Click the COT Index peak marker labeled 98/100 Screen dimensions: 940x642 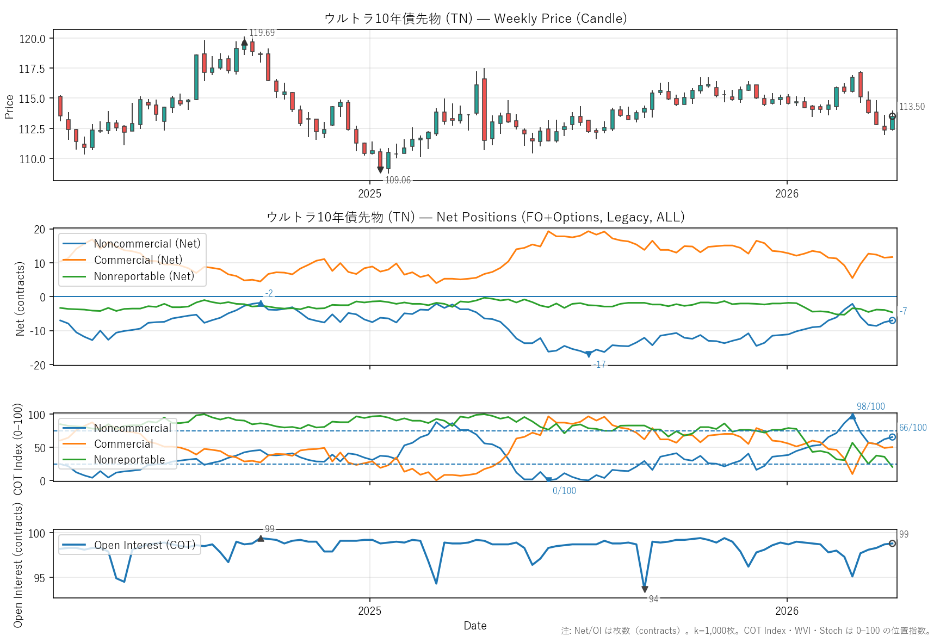(852, 416)
